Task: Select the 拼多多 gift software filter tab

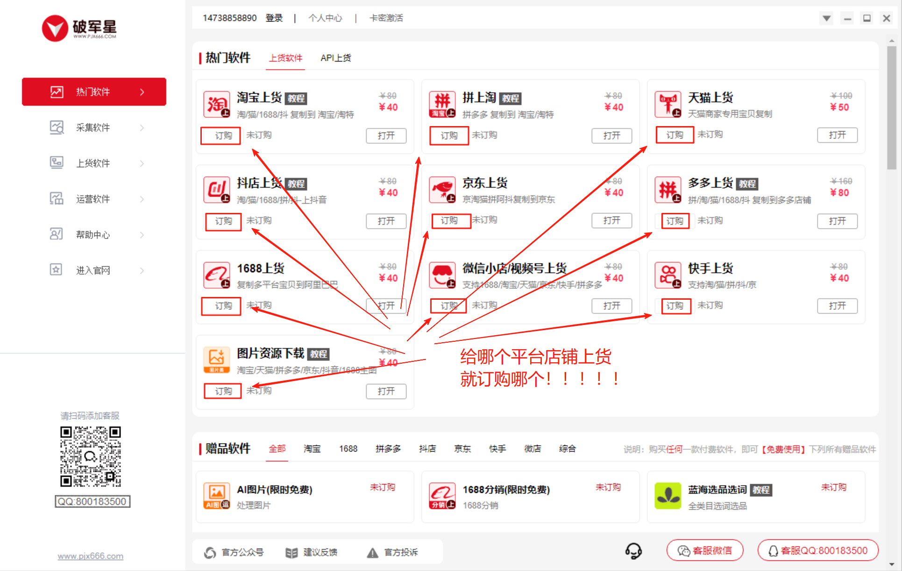Action: point(388,449)
